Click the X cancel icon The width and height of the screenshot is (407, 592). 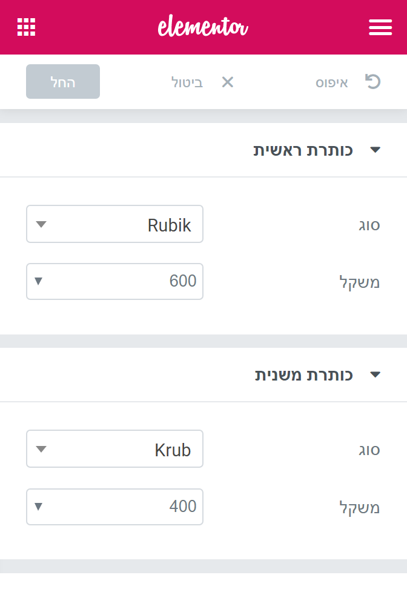227,82
